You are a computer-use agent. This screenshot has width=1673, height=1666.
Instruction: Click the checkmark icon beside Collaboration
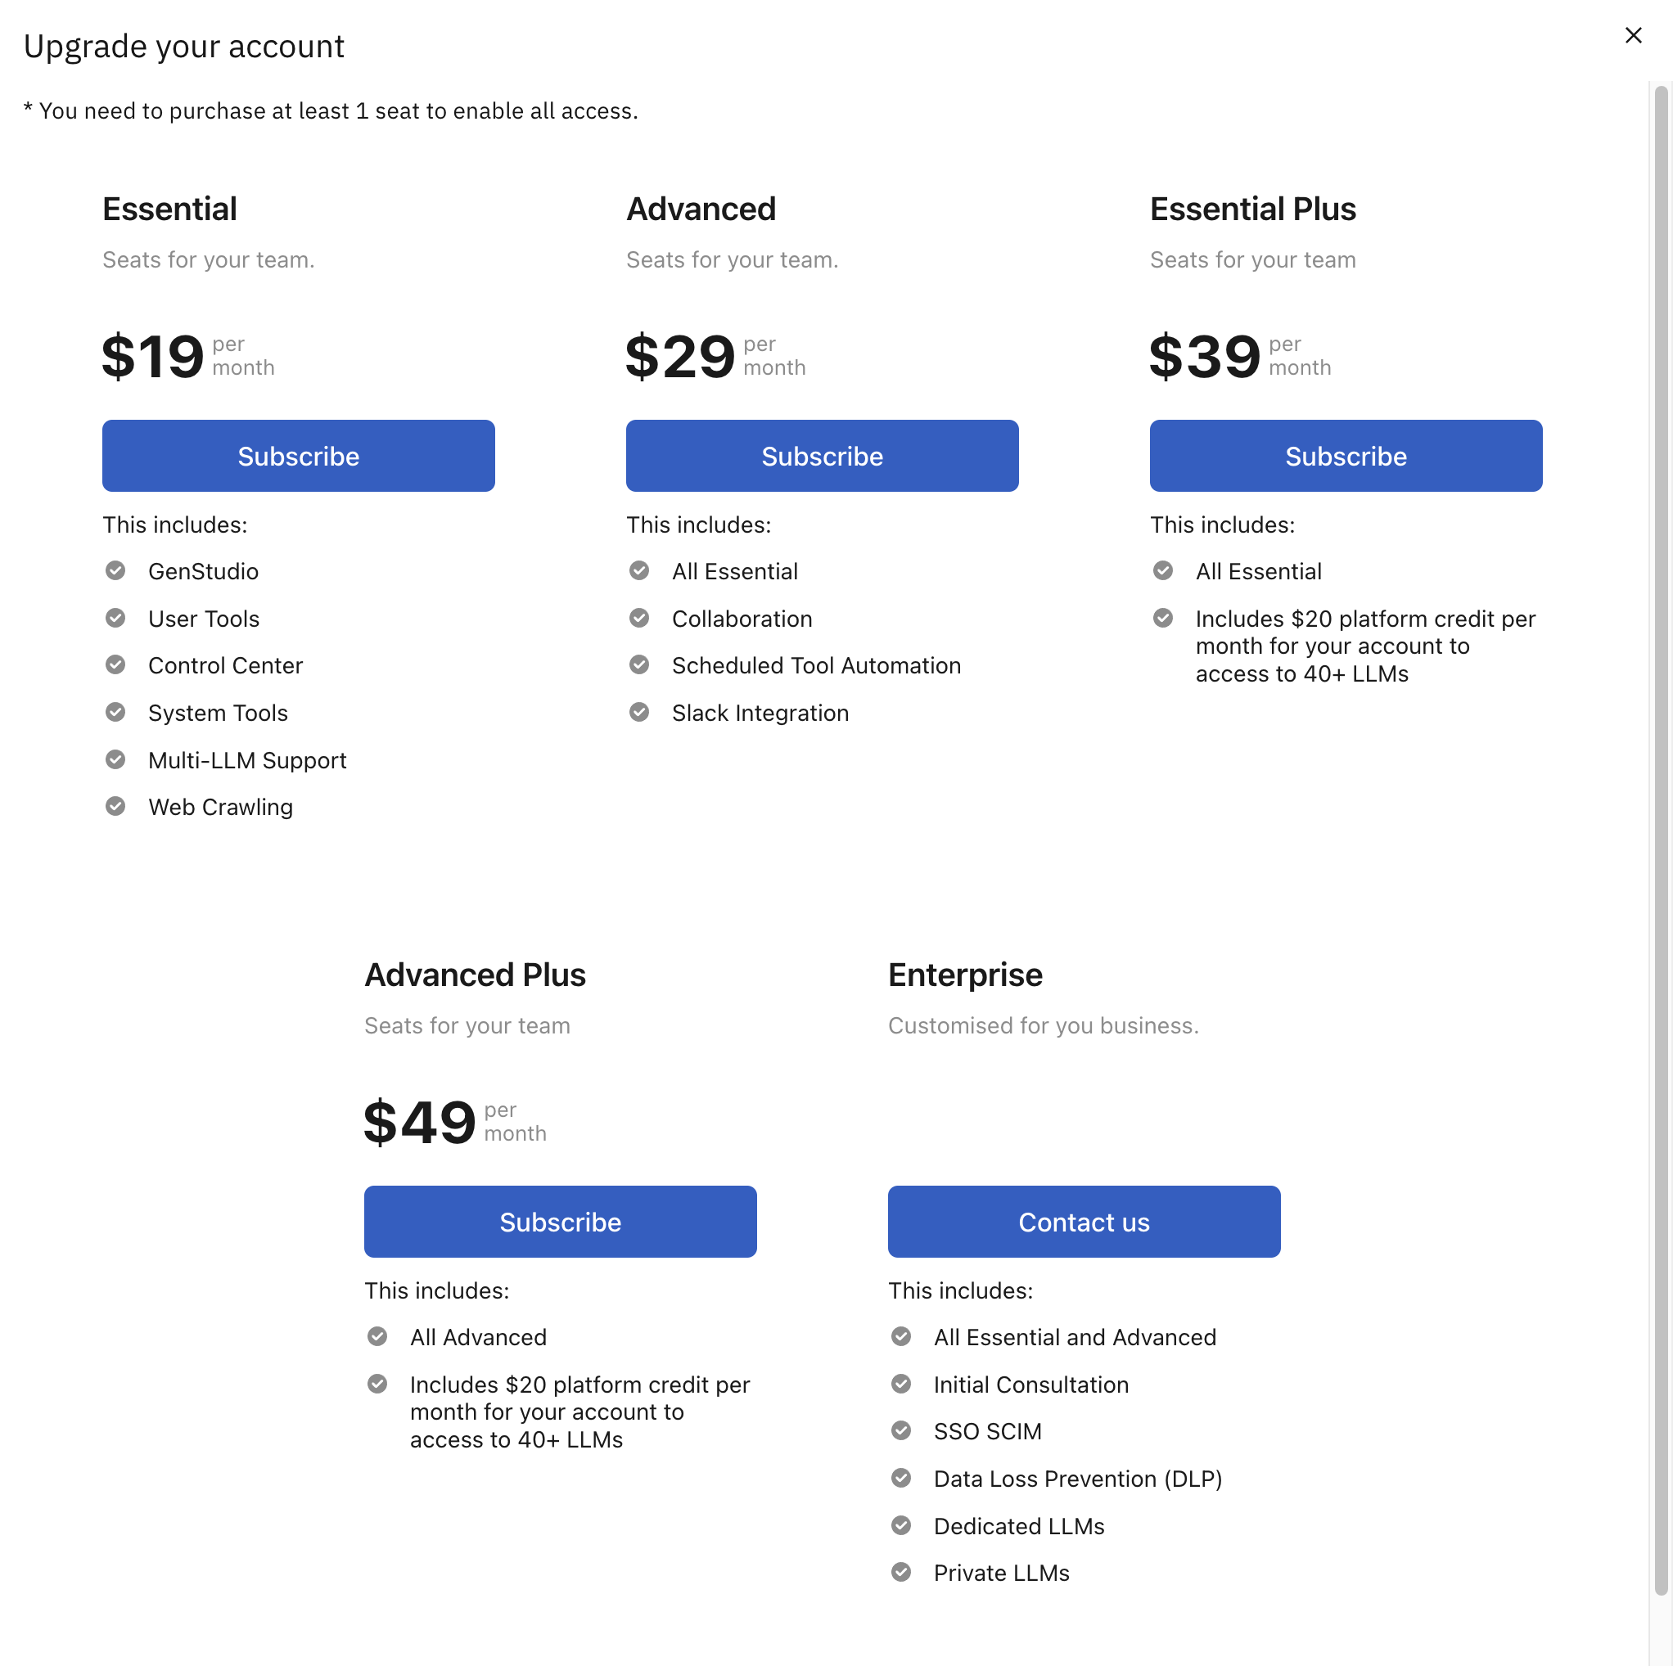click(639, 619)
